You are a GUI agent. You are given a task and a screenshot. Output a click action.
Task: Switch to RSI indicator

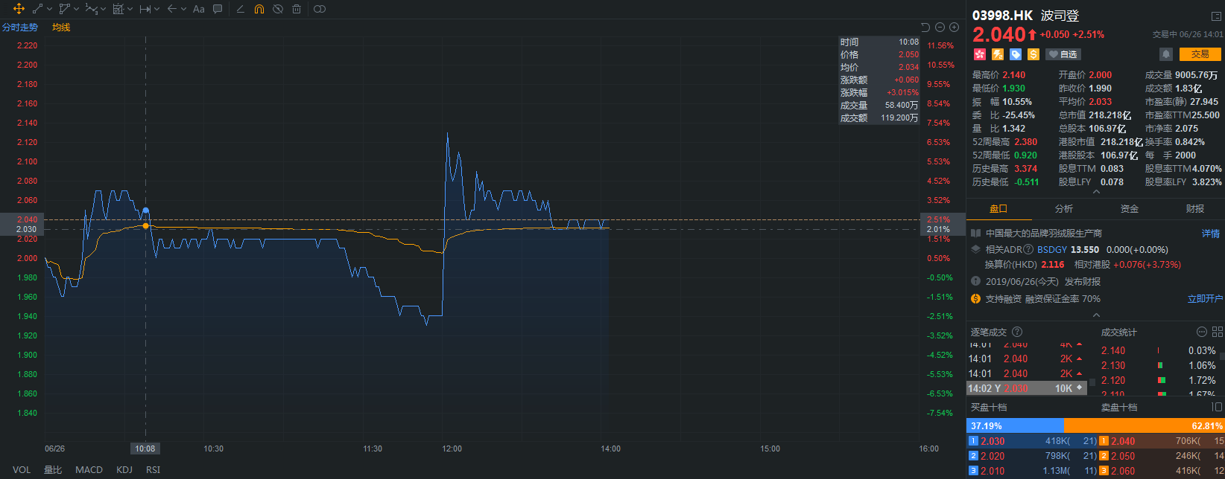[x=153, y=469]
